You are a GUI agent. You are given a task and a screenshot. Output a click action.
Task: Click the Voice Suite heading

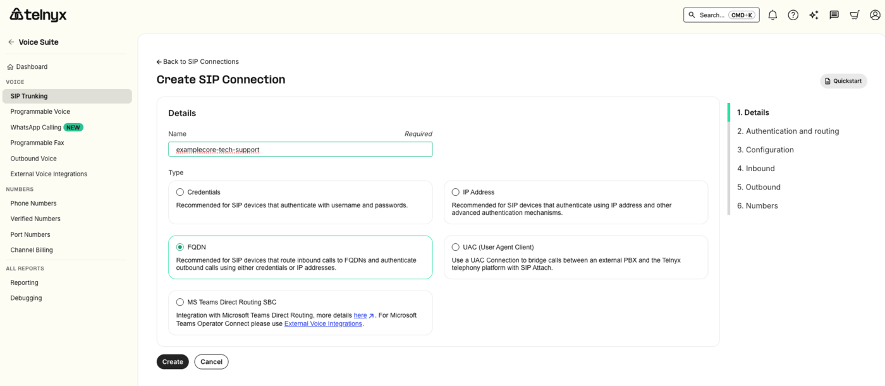coord(39,42)
